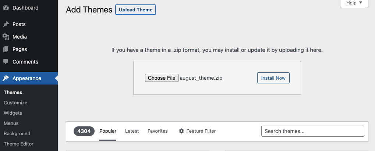Focus the Search themes input field
The width and height of the screenshot is (375, 151).
click(312, 131)
